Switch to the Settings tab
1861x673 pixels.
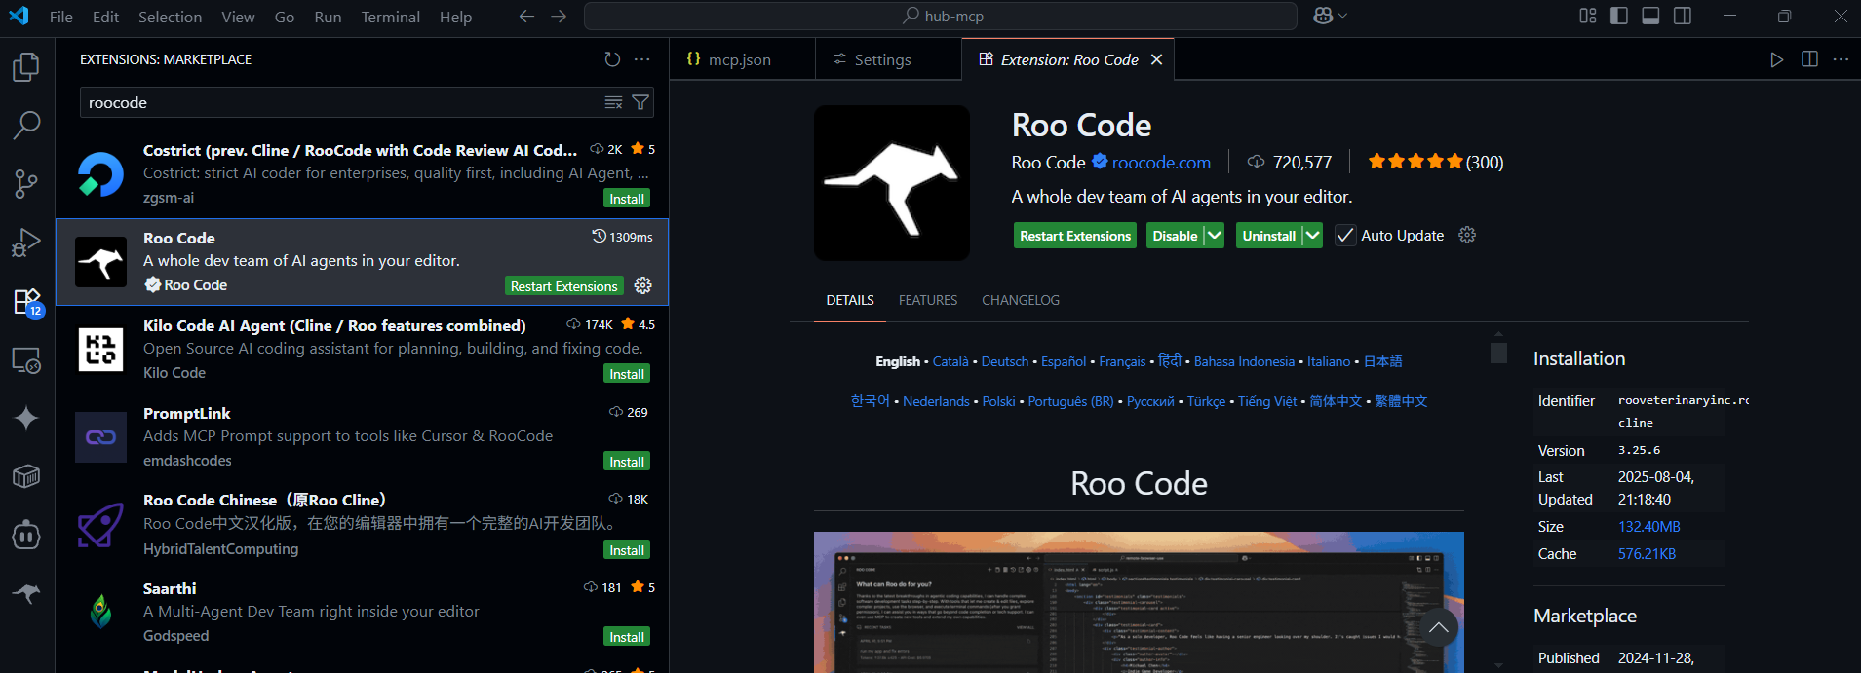pos(888,59)
